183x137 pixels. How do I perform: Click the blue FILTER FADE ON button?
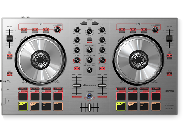coord(89,96)
